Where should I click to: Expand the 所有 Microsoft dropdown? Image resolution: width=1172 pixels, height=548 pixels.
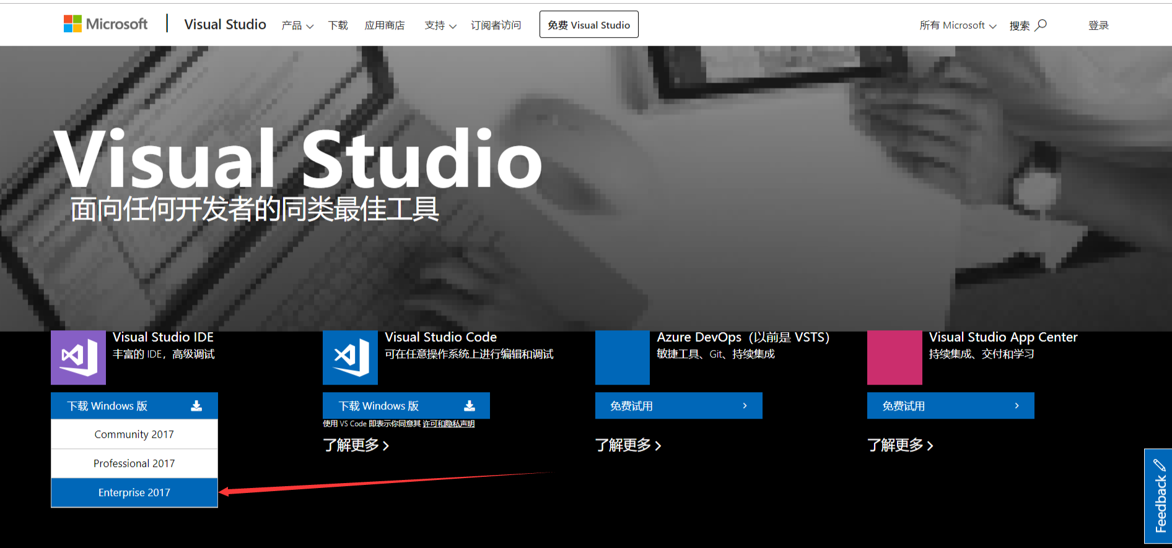pyautogui.click(x=958, y=25)
